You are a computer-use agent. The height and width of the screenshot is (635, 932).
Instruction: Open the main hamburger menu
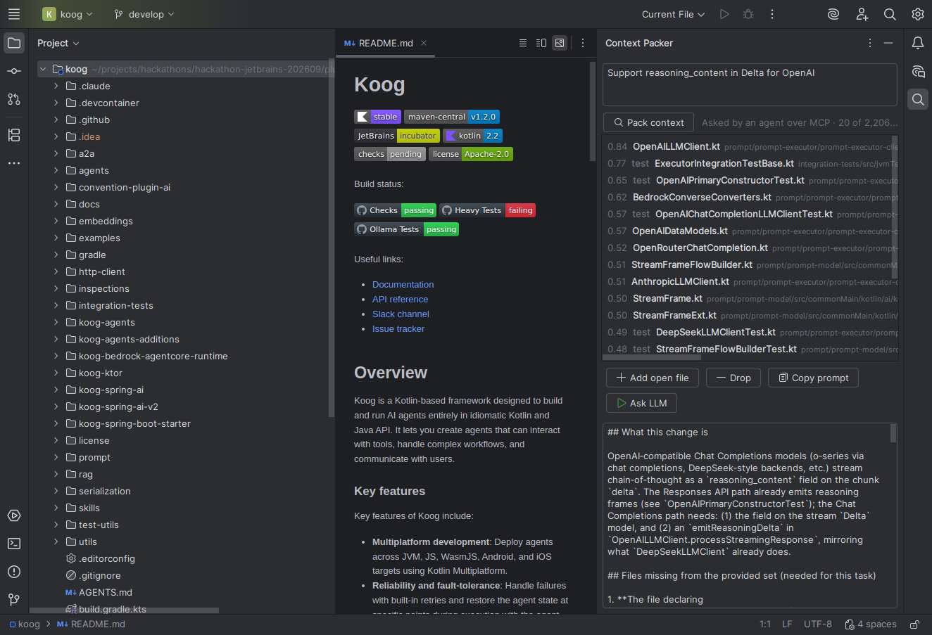pyautogui.click(x=14, y=14)
